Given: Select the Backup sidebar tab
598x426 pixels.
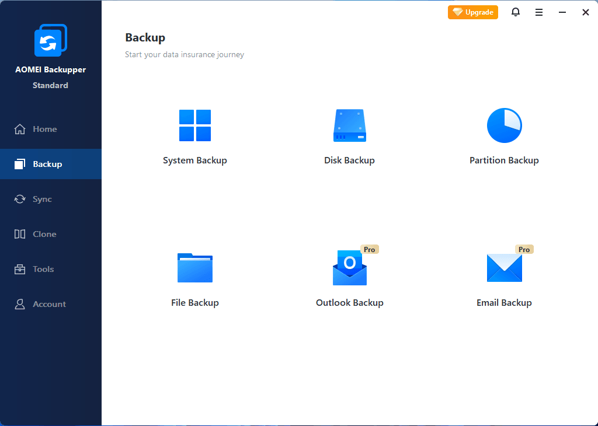Looking at the screenshot, I should coord(47,164).
